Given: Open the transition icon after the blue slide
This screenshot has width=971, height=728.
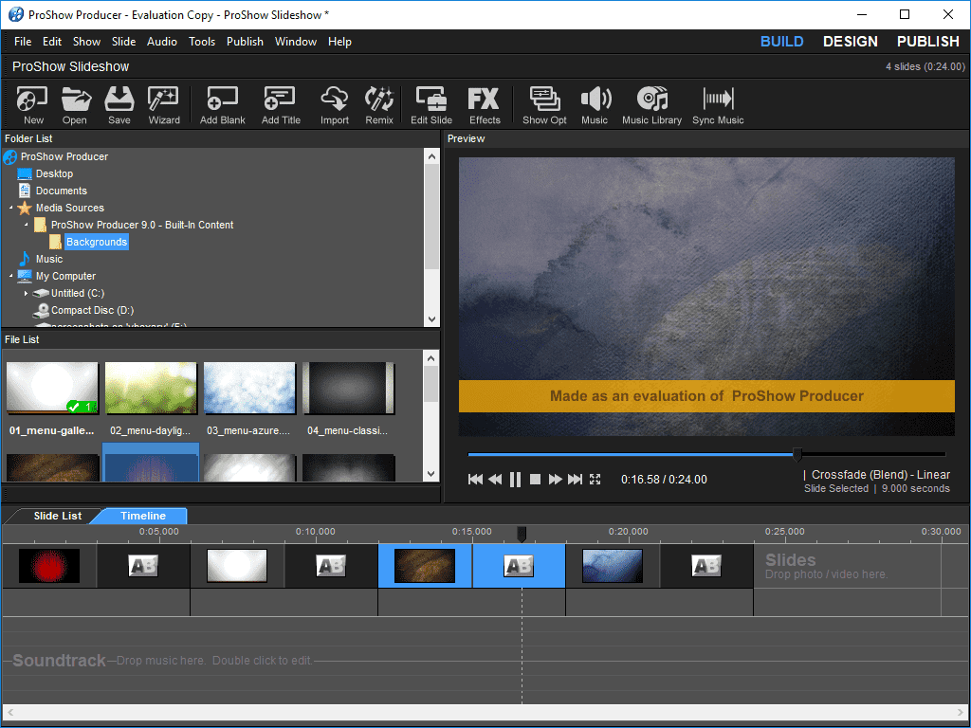Looking at the screenshot, I should point(705,566).
